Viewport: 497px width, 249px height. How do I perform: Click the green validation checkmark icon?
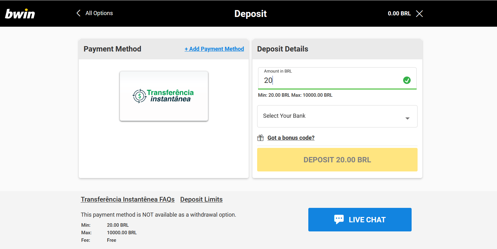pyautogui.click(x=407, y=80)
